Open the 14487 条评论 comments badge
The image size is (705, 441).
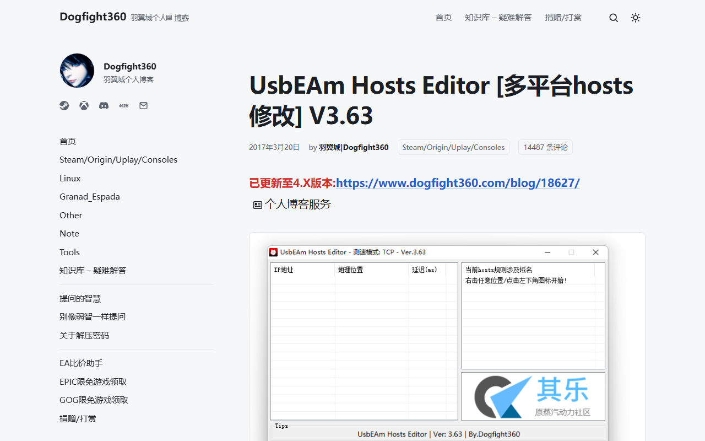(x=545, y=147)
